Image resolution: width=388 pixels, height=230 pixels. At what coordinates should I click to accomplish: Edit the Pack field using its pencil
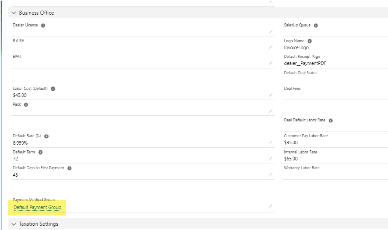click(271, 111)
